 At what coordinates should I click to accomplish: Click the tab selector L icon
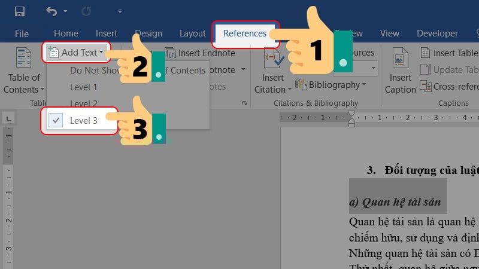[9, 118]
